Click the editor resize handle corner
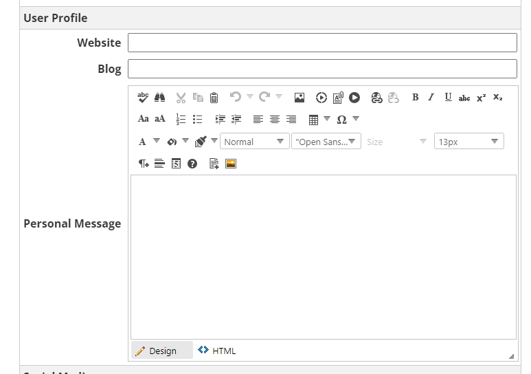This screenshot has width=531, height=374. [511, 356]
